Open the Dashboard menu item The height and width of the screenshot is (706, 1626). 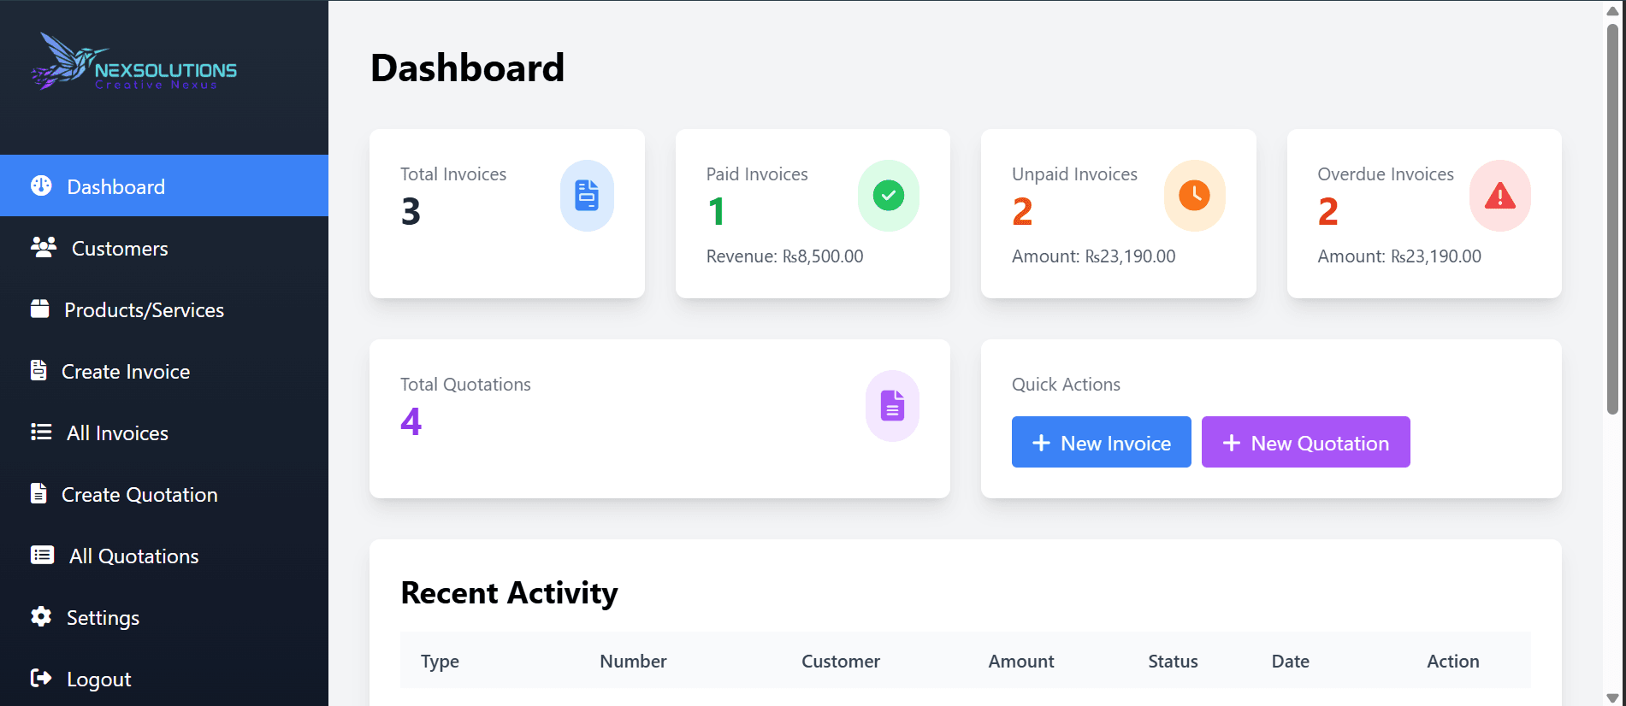164,185
